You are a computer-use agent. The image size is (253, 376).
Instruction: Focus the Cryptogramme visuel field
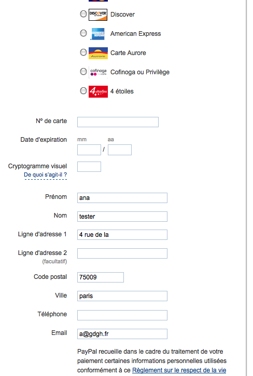click(x=89, y=167)
